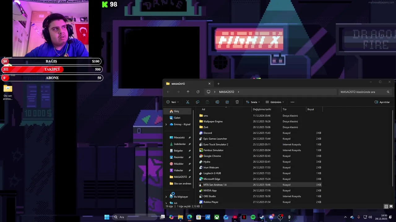The image size is (396, 222).
Task: Close the MASAÜSTÜ tab
Action: coord(209,84)
